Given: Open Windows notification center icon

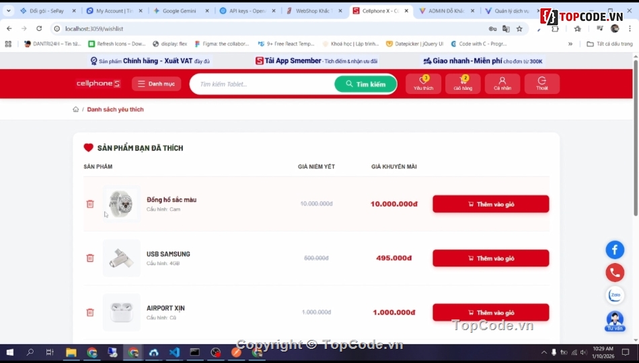Looking at the screenshot, I should [x=626, y=352].
